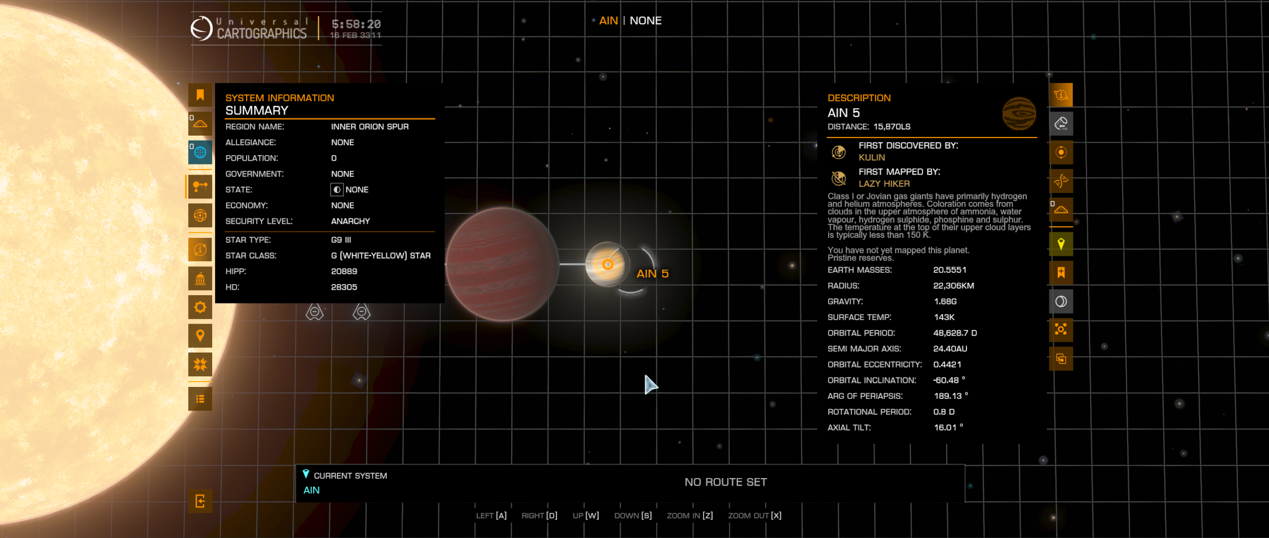Click the Earth masses value 20.5551
Viewport: 1269px width, 538px height.
950,270
